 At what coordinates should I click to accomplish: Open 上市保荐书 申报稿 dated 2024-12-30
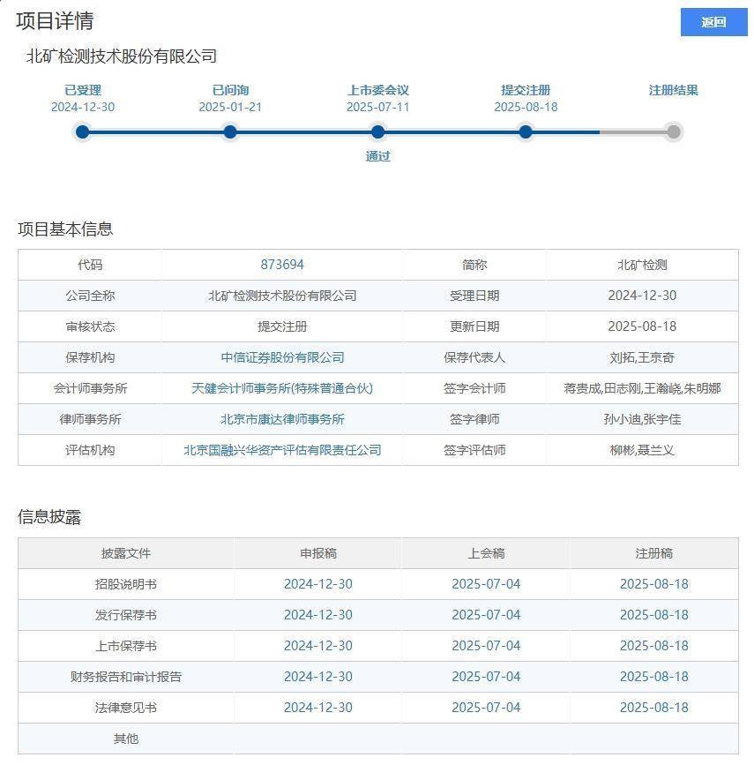[318, 646]
